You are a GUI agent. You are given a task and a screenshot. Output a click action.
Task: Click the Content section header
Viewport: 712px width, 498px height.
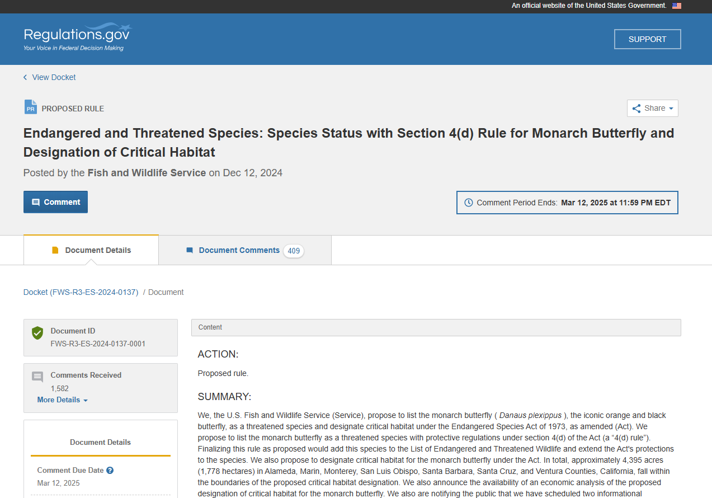click(x=436, y=327)
